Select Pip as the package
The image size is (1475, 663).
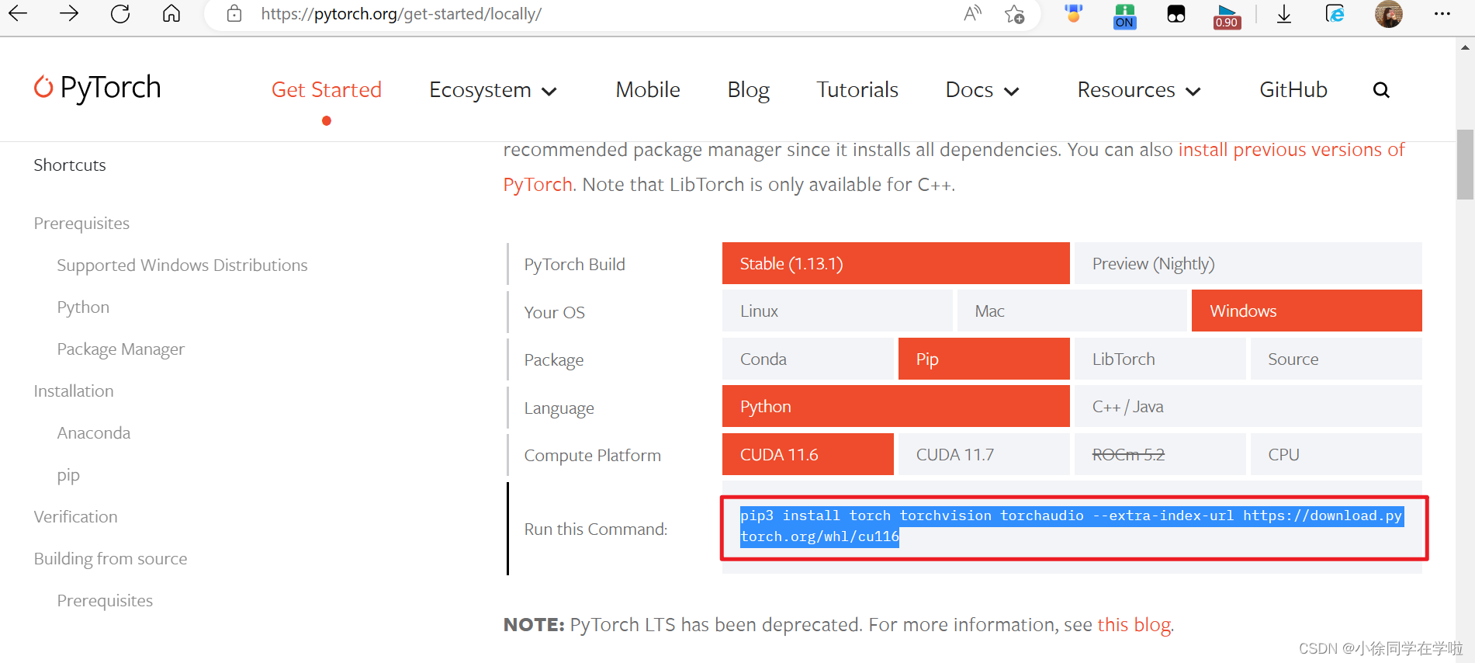click(x=984, y=359)
